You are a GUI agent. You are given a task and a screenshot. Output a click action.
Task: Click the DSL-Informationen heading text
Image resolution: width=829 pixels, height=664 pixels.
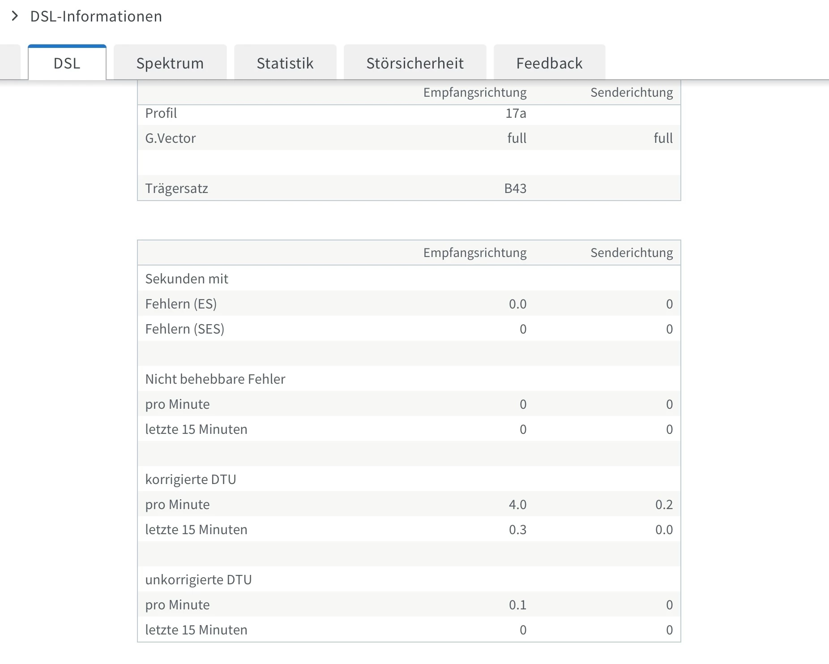click(96, 17)
